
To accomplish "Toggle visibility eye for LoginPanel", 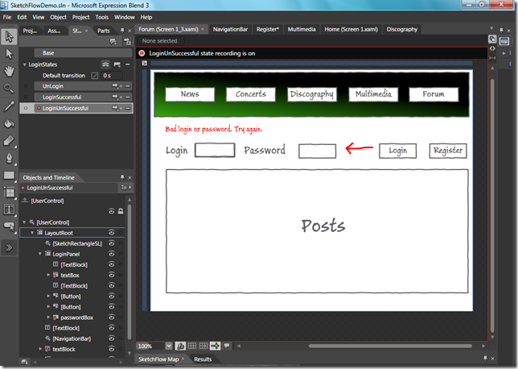I will click(x=112, y=254).
